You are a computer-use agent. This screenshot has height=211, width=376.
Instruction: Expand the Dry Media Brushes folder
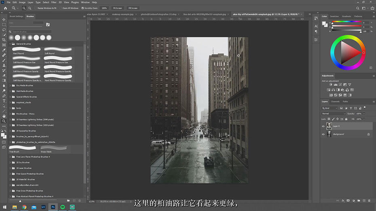[10, 86]
